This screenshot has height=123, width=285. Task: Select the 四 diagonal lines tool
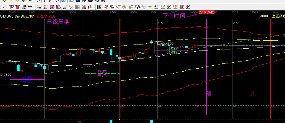pos(188,7)
